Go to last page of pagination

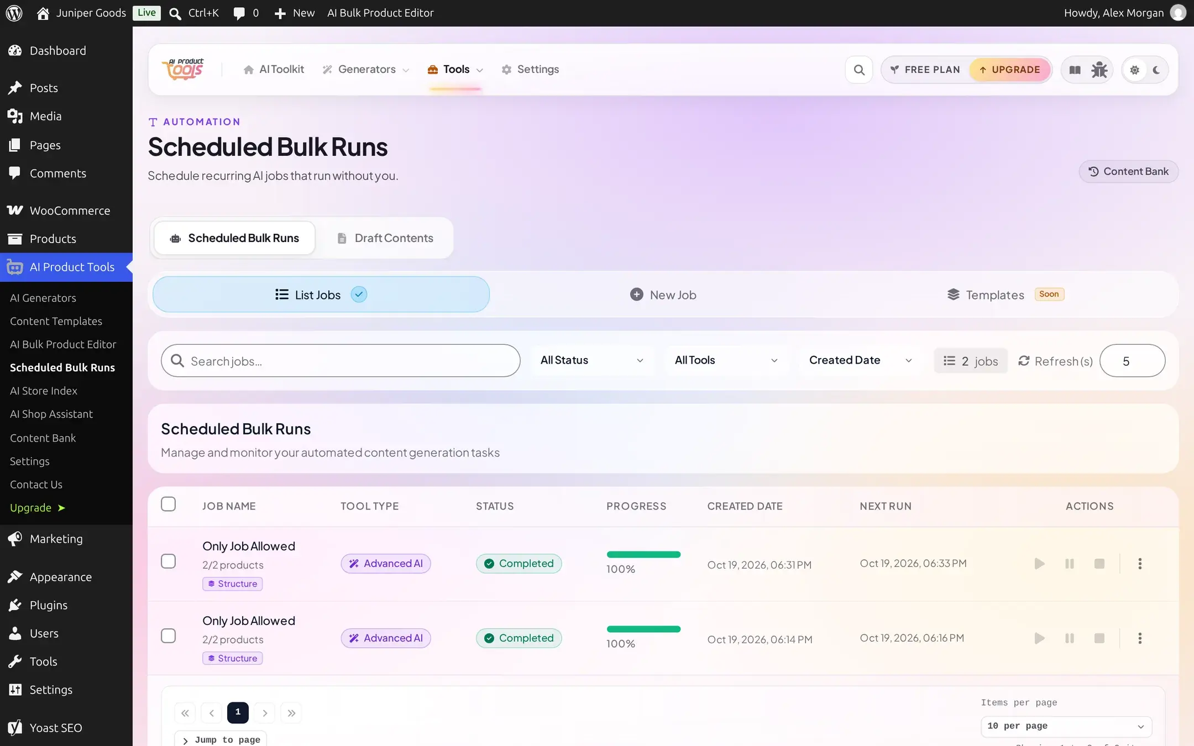pos(291,713)
